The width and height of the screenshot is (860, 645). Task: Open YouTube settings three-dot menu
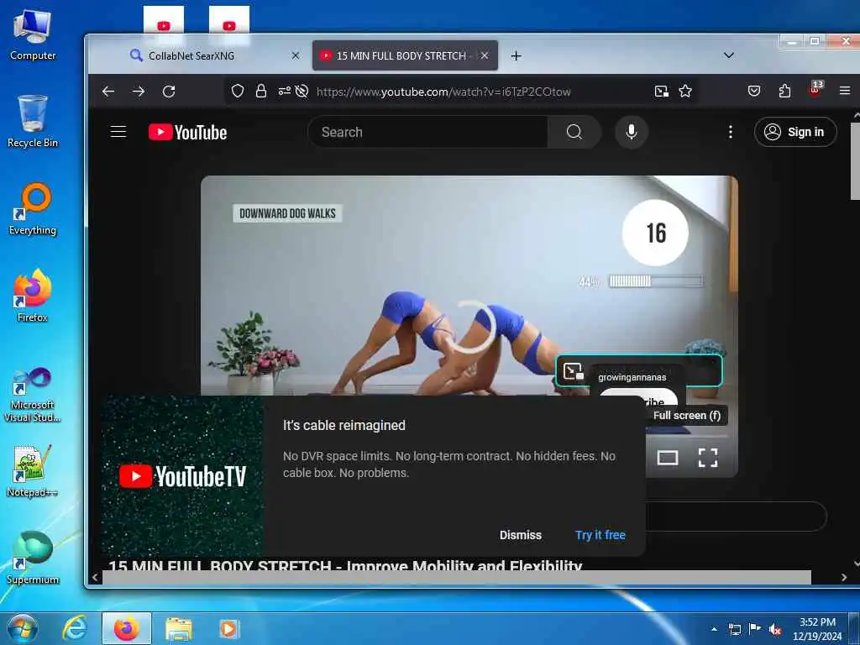tap(730, 132)
